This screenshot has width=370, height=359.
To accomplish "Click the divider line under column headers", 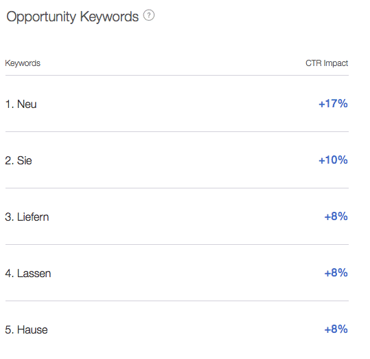I will 177,76.
